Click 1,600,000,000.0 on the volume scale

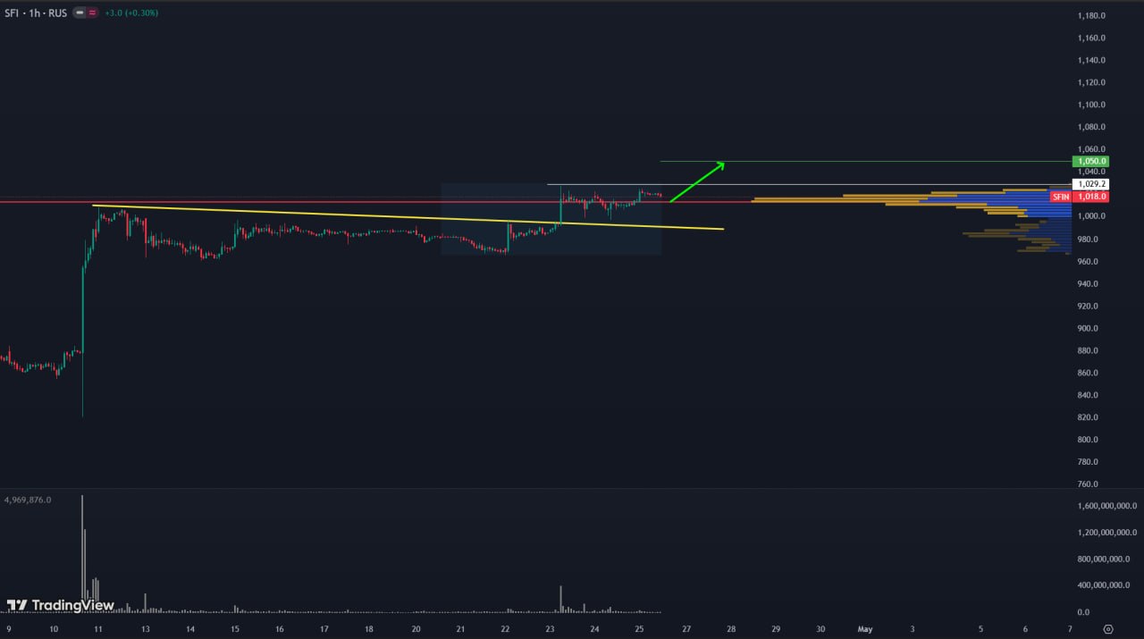tap(1107, 506)
